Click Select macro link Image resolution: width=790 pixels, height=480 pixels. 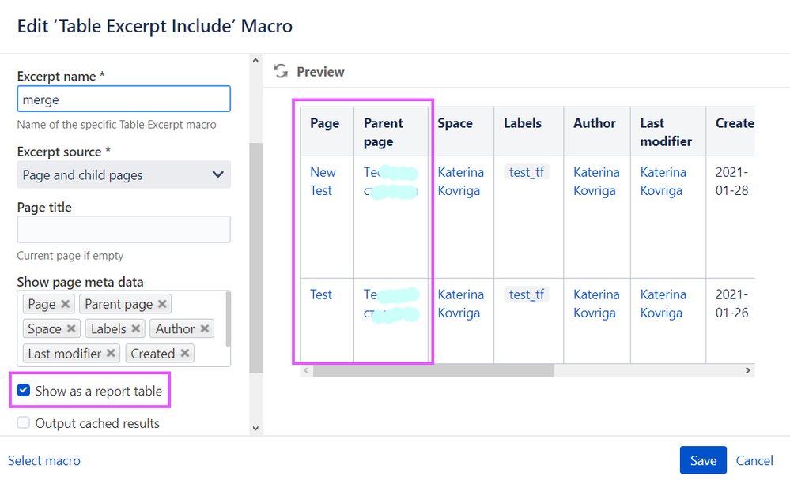point(44,460)
